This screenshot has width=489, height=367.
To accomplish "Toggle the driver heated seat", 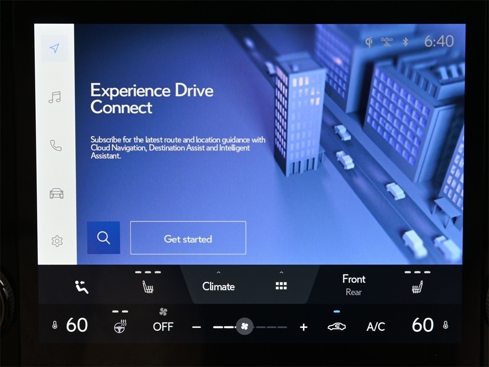I will (x=148, y=286).
